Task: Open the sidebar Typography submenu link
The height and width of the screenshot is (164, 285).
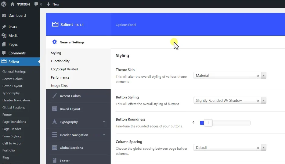Action: coord(11,93)
